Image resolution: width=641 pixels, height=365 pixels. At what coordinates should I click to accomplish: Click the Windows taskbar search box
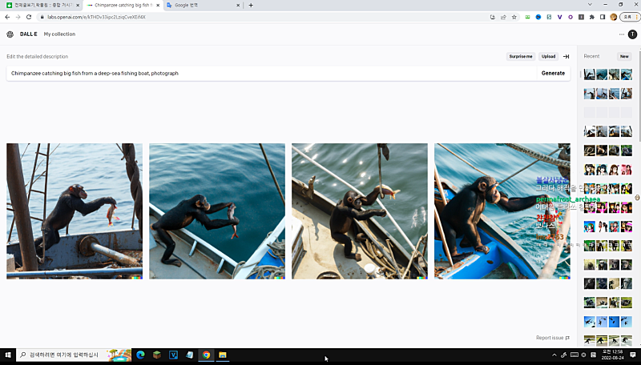coord(74,355)
